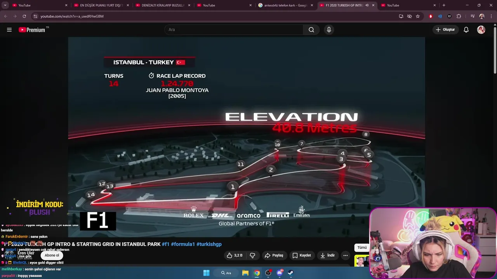
Task: Go back with browser back arrow
Action: pyautogui.click(x=5, y=16)
